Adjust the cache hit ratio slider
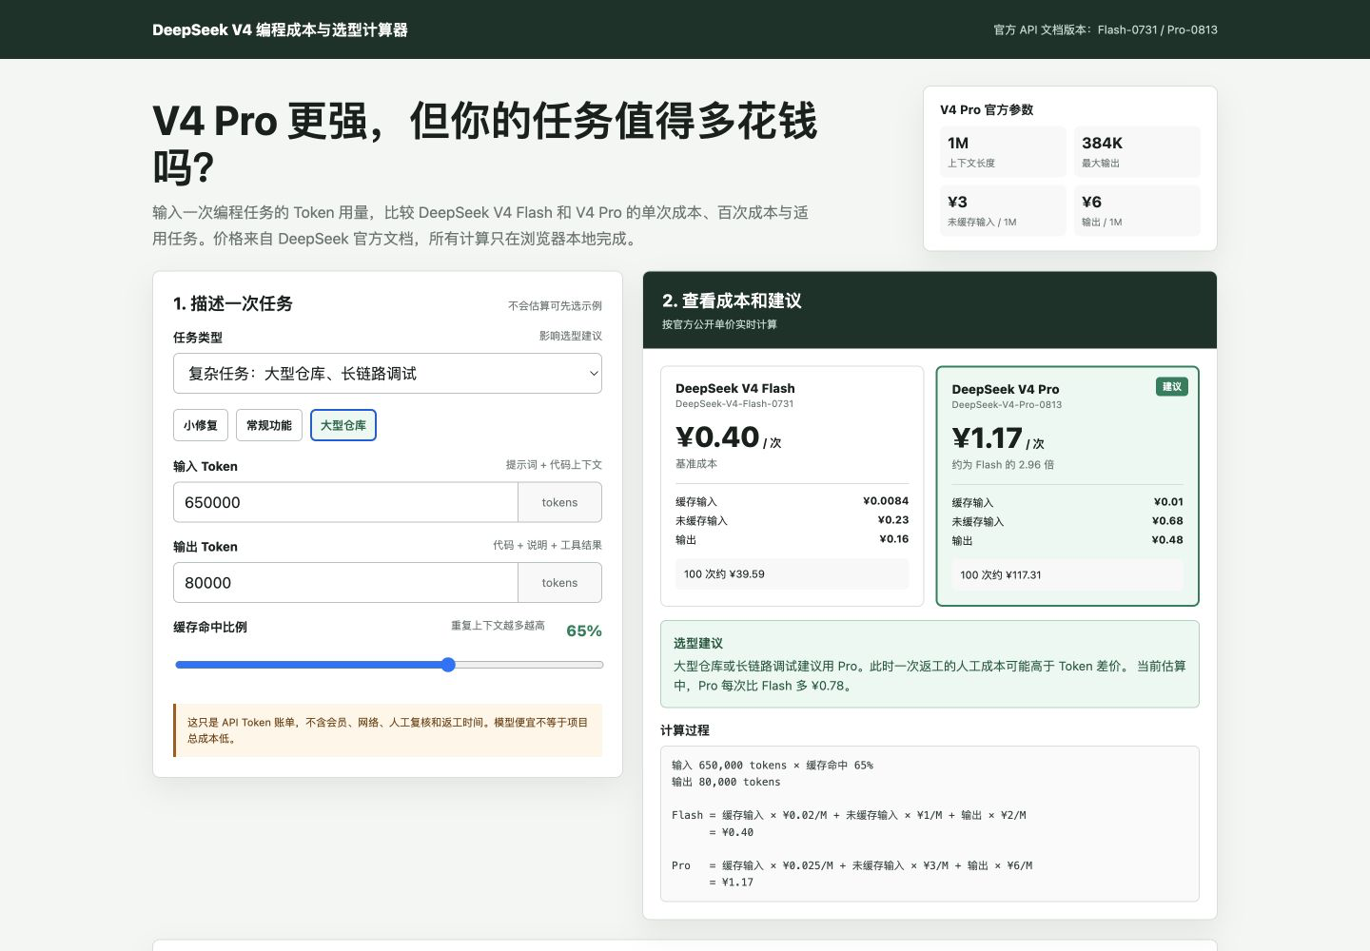 click(388, 665)
